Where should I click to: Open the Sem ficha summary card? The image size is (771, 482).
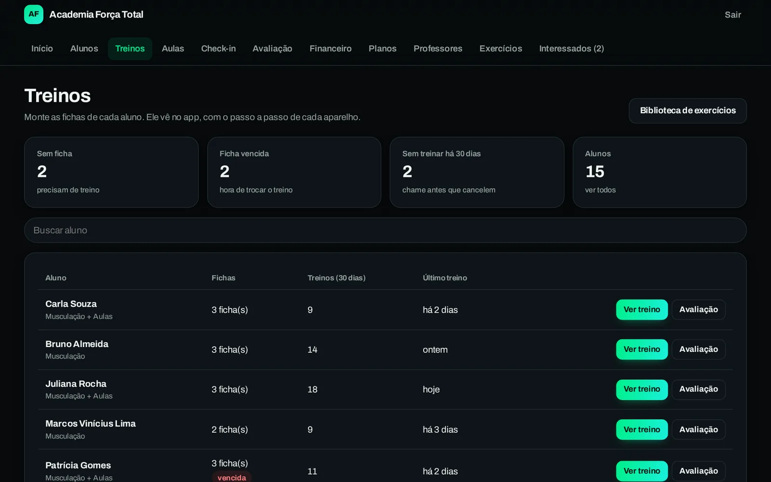pyautogui.click(x=111, y=172)
